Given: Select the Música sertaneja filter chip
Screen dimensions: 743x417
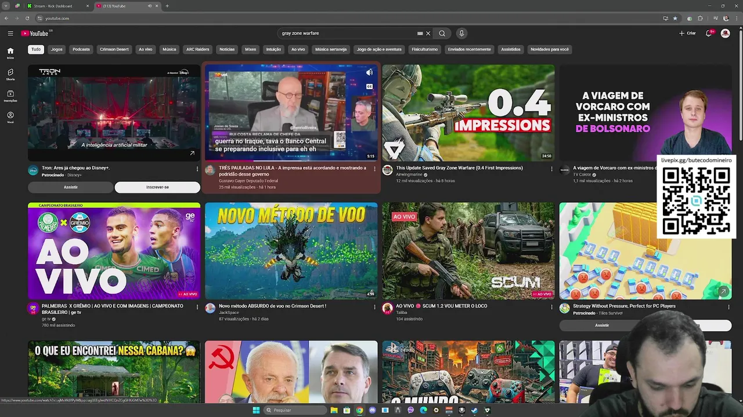Looking at the screenshot, I should (x=331, y=49).
